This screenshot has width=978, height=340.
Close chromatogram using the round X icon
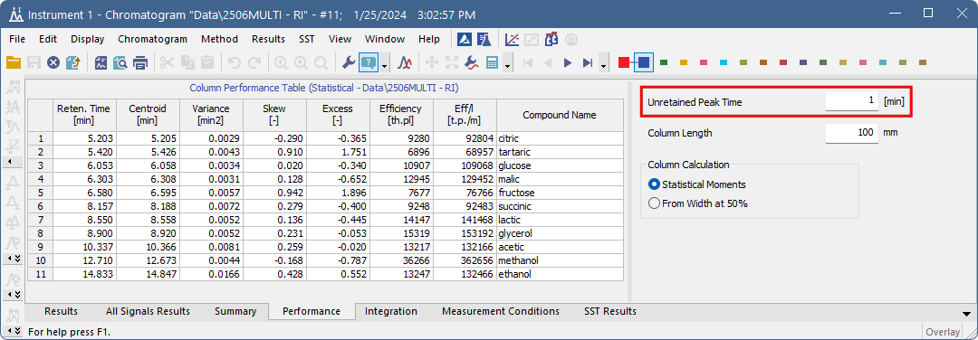click(x=53, y=62)
